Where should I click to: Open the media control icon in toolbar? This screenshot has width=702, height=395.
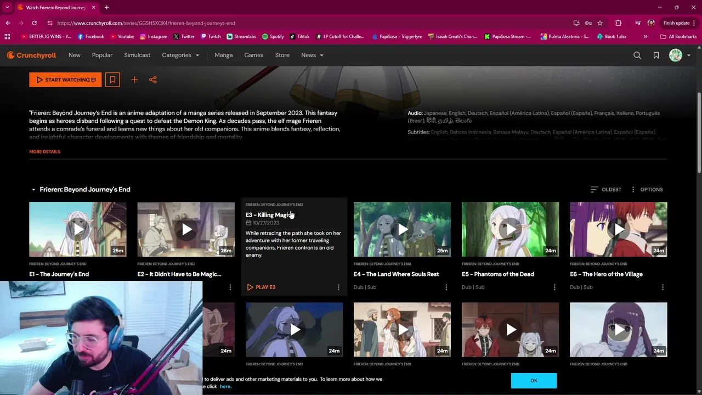[x=638, y=23]
